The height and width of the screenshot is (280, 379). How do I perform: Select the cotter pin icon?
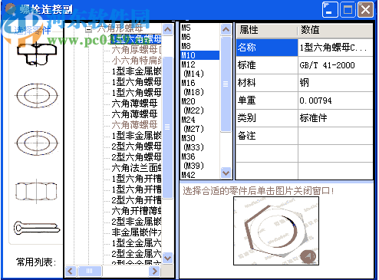coord(37,228)
